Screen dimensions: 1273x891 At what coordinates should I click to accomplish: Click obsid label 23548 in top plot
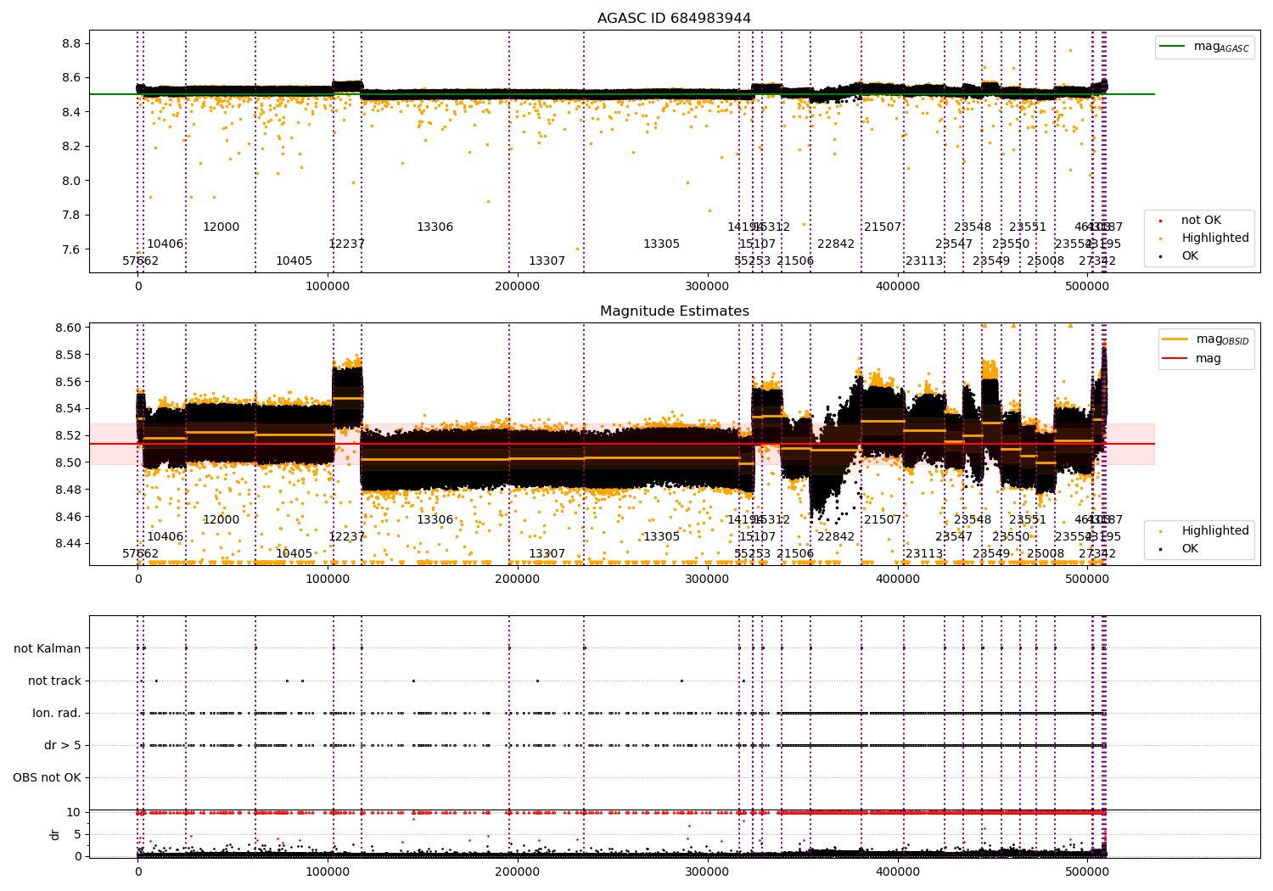[973, 227]
